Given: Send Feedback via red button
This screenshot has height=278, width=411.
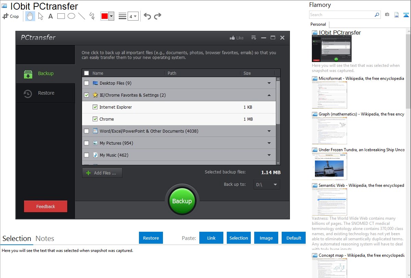Looking at the screenshot, I should (x=46, y=206).
